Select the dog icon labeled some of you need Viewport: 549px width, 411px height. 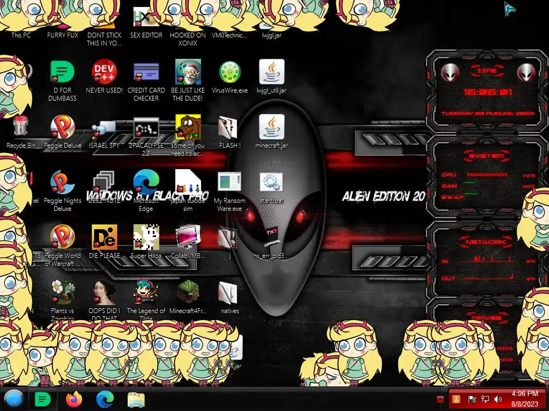click(188, 126)
